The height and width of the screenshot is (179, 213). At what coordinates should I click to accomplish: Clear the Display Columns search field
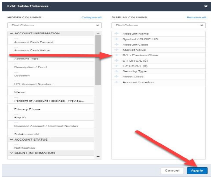202,25
